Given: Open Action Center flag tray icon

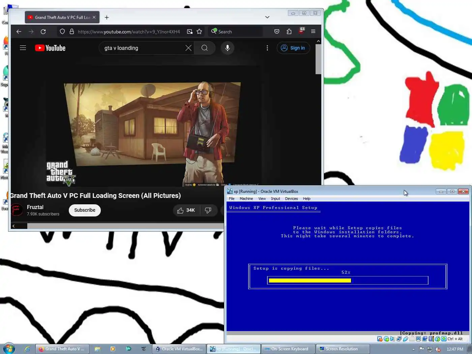Looking at the screenshot, I should 422,349.
